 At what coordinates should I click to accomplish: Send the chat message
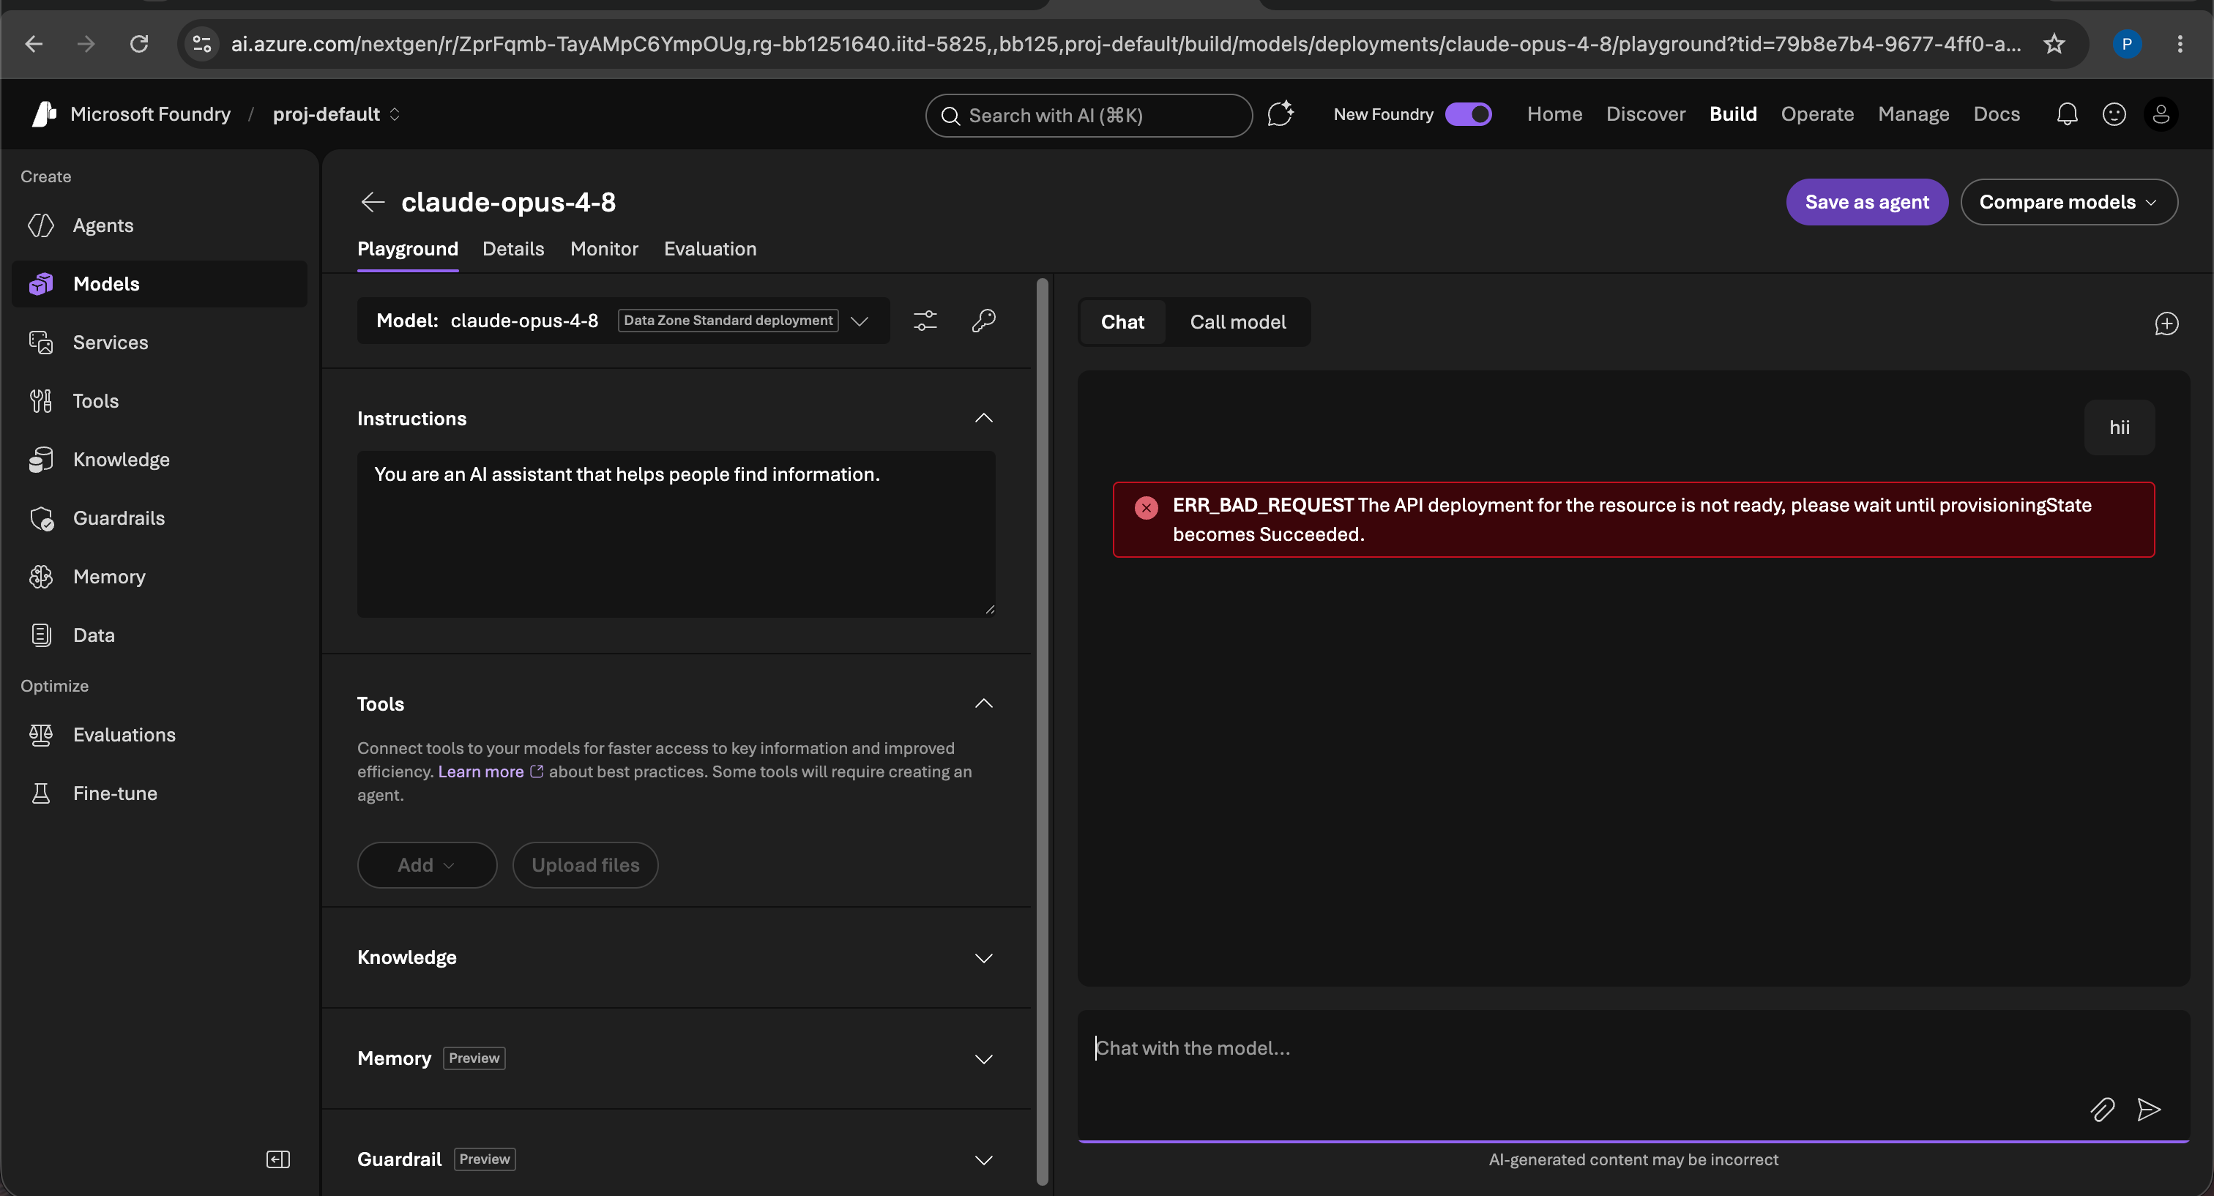[x=2149, y=1109]
